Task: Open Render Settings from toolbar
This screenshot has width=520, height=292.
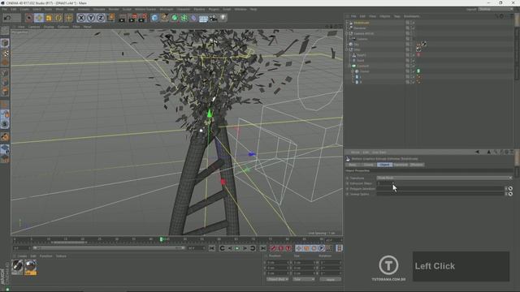Action: click(143, 18)
